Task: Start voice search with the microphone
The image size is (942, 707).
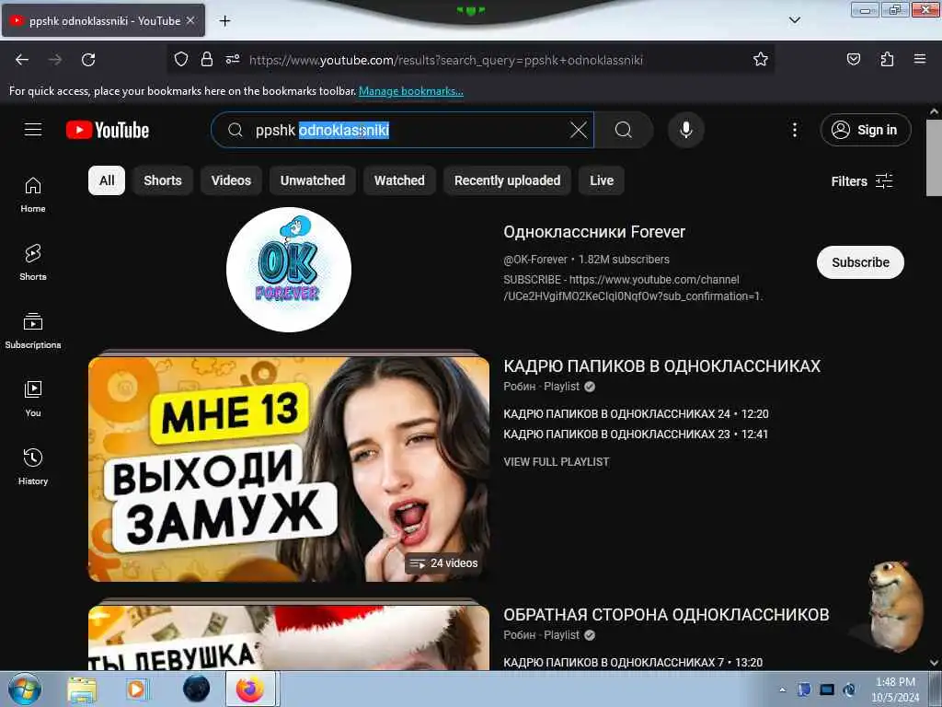Action: point(686,130)
